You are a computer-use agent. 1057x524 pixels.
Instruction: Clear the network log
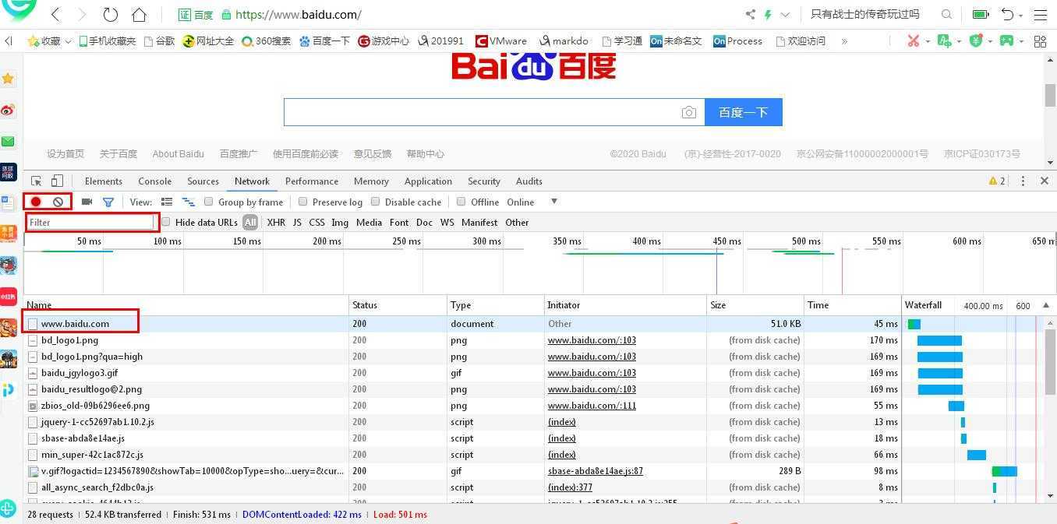point(58,202)
